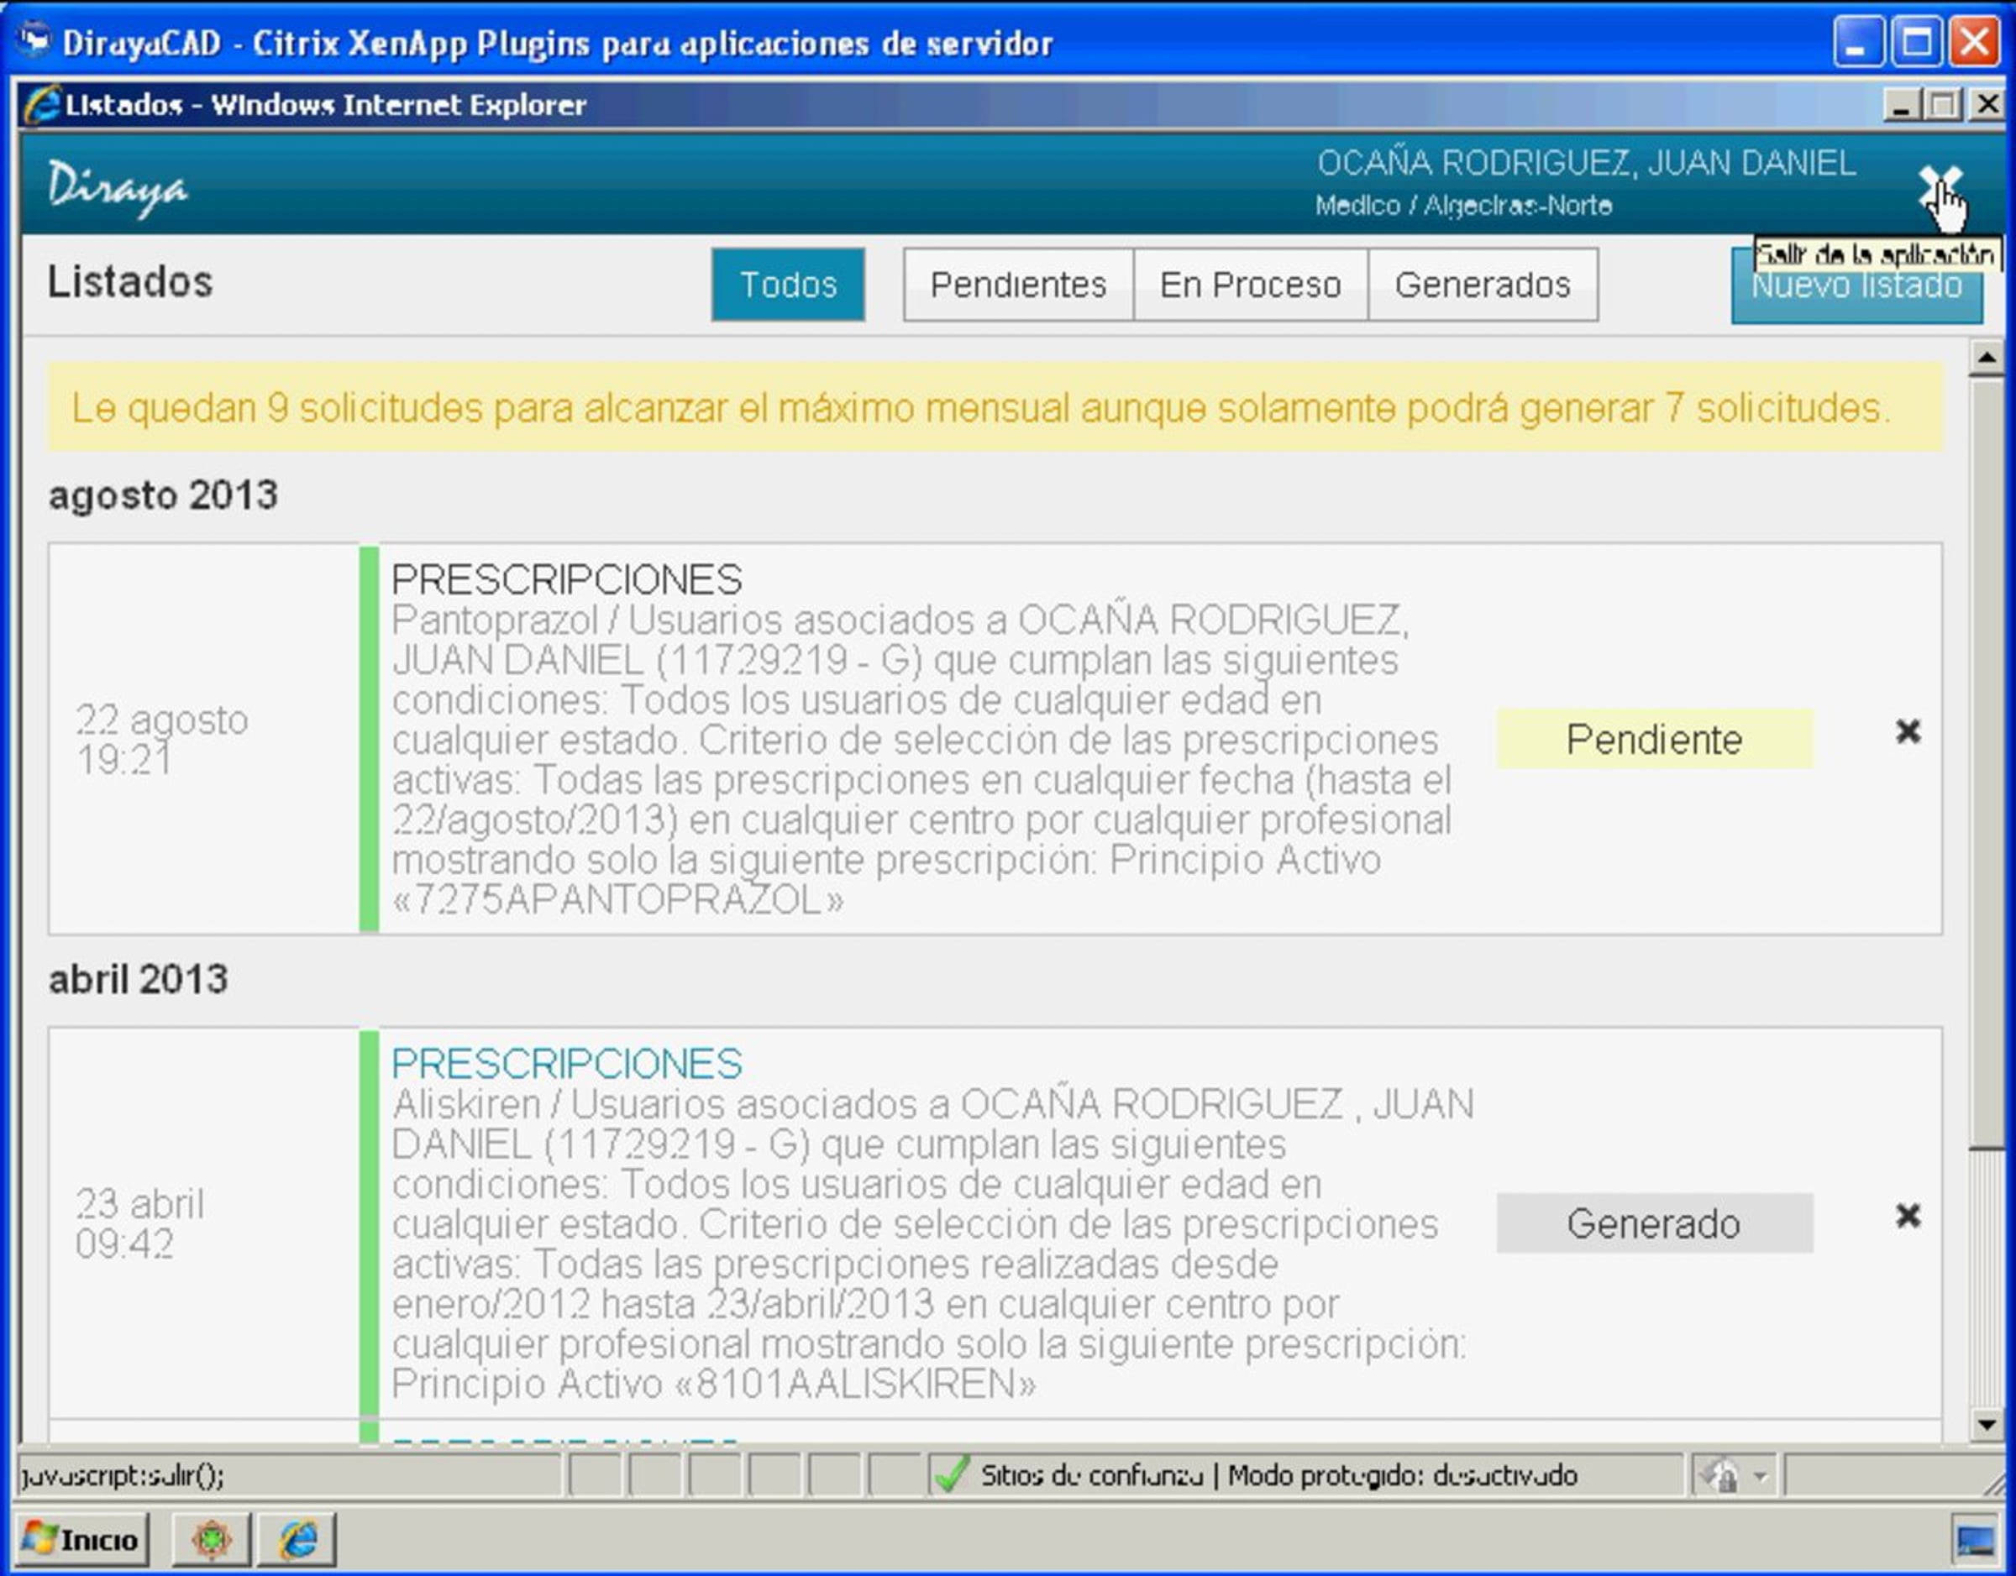Delete the Pantoprazol pending listing

(1908, 731)
